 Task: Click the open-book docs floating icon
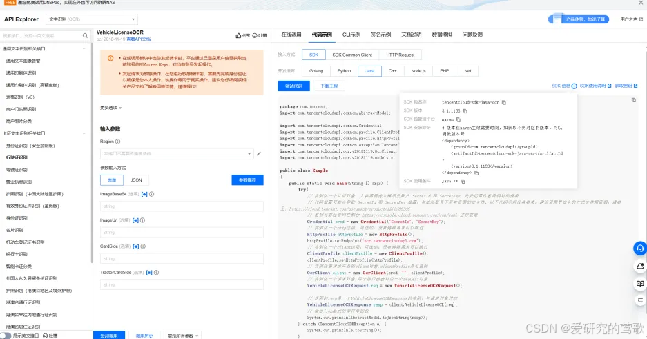point(640,284)
